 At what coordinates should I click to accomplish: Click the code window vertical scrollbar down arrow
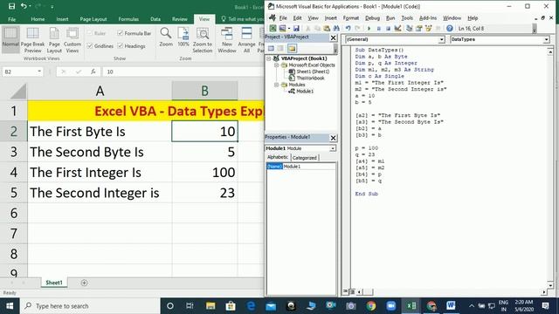pyautogui.click(x=550, y=285)
